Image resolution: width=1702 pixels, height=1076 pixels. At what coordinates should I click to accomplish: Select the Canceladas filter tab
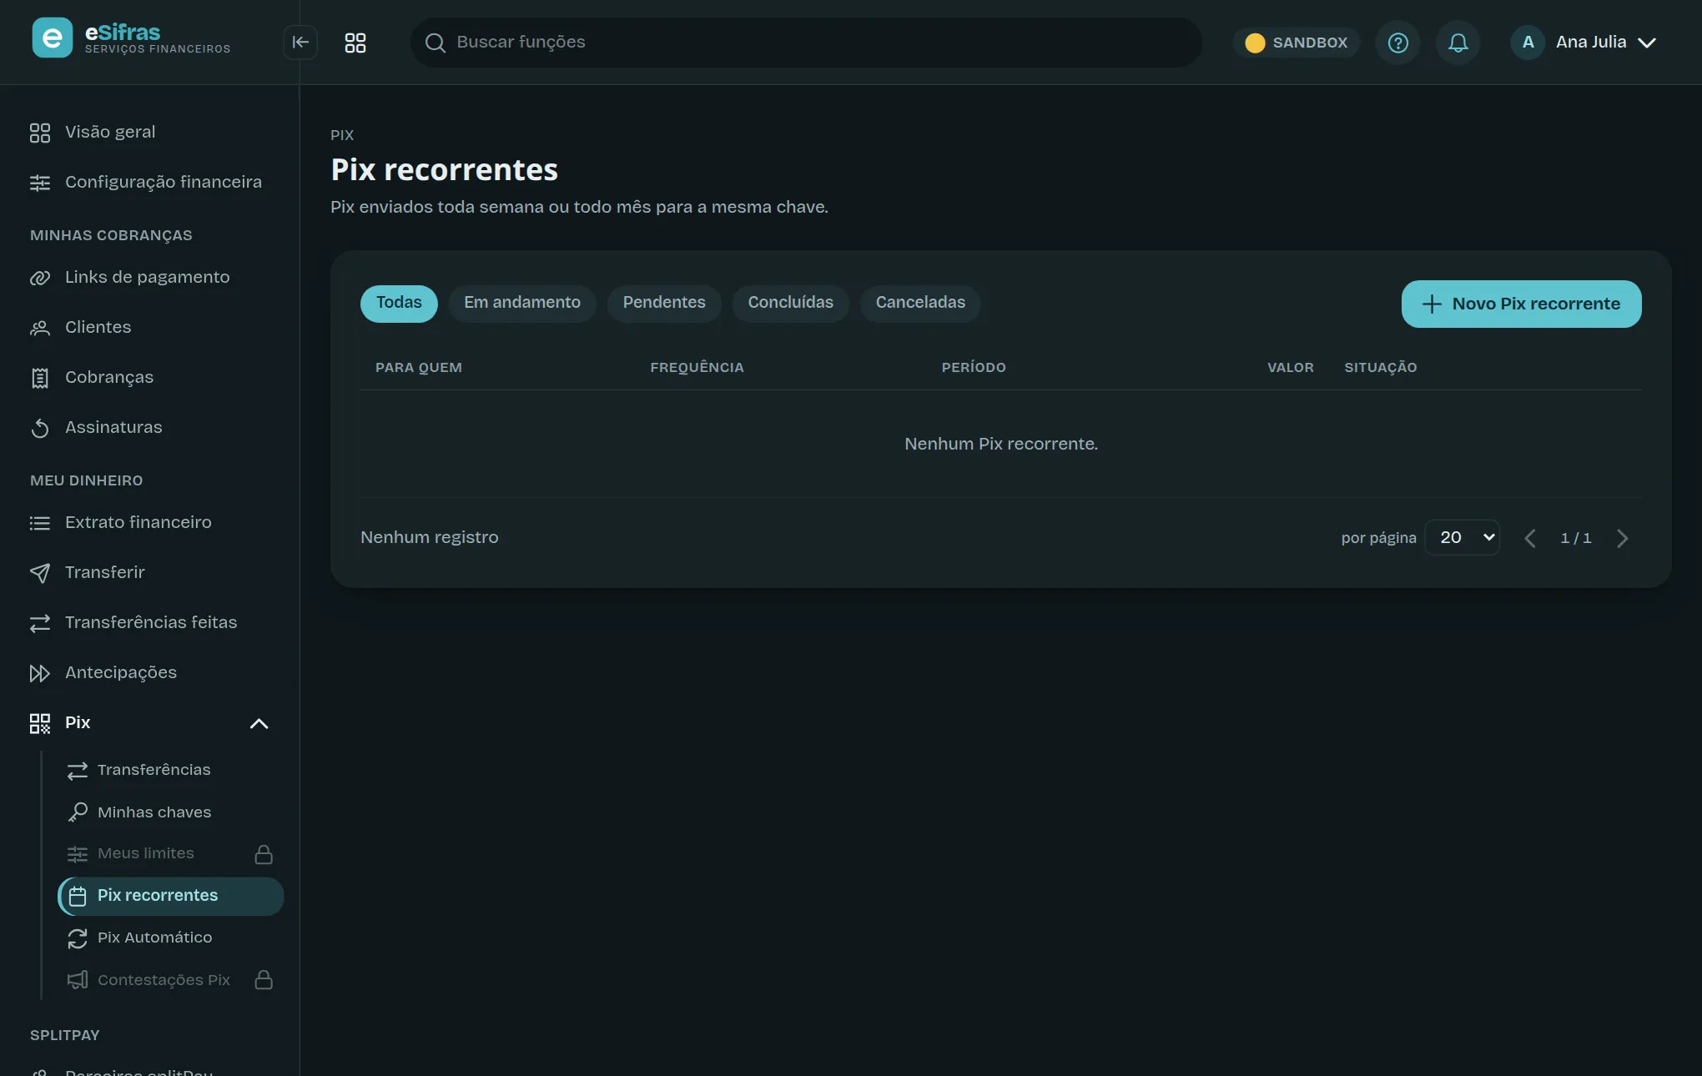click(x=920, y=304)
